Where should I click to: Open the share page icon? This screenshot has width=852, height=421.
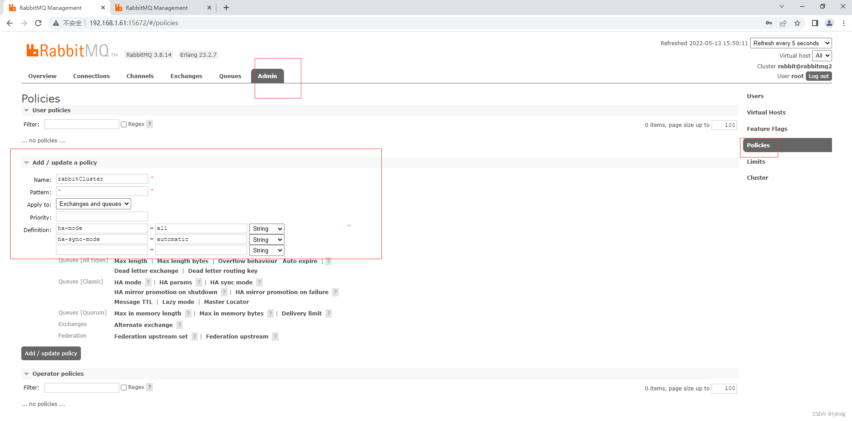click(x=783, y=23)
